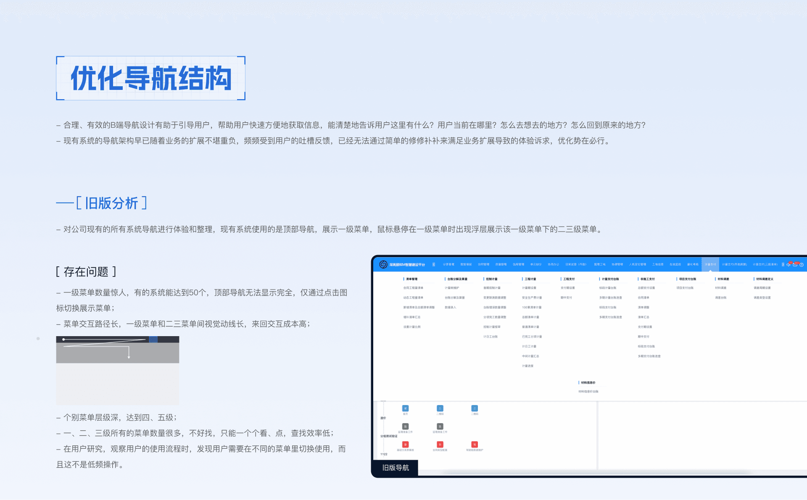Click 材料信息价台账 submenu link
The height and width of the screenshot is (500, 807).
pyautogui.click(x=588, y=392)
